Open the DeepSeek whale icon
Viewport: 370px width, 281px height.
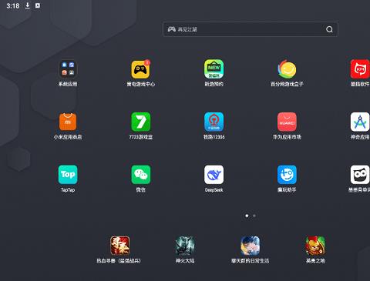click(x=214, y=175)
